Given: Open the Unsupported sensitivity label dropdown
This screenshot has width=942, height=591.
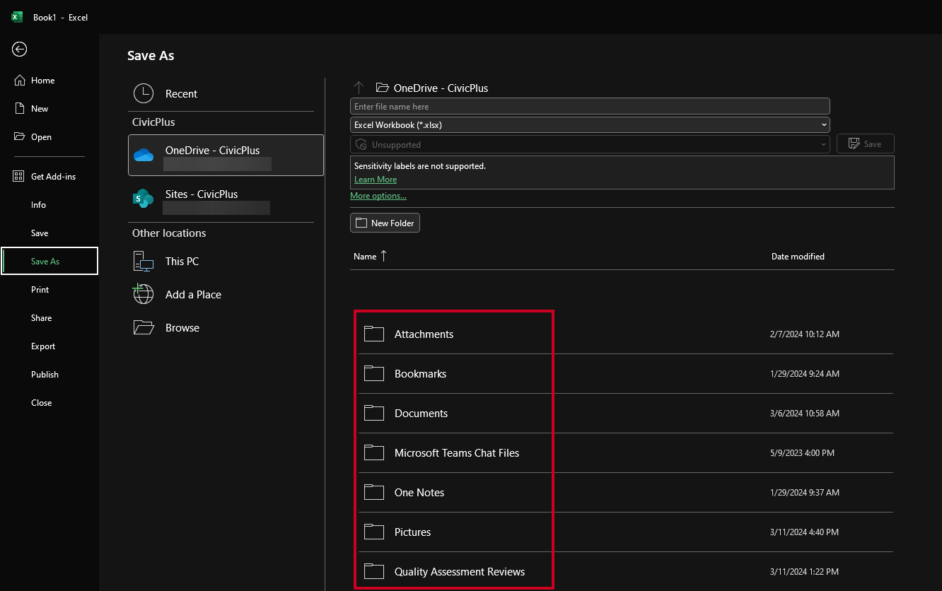Looking at the screenshot, I should [590, 144].
